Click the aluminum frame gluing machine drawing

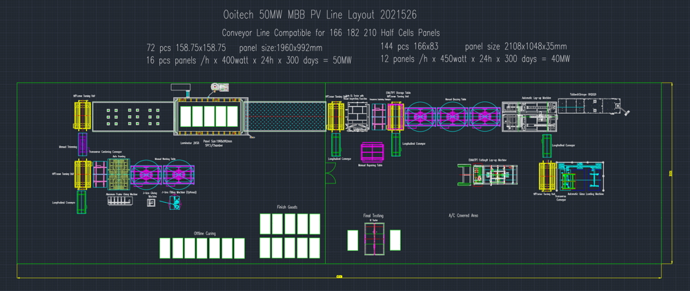120,201
